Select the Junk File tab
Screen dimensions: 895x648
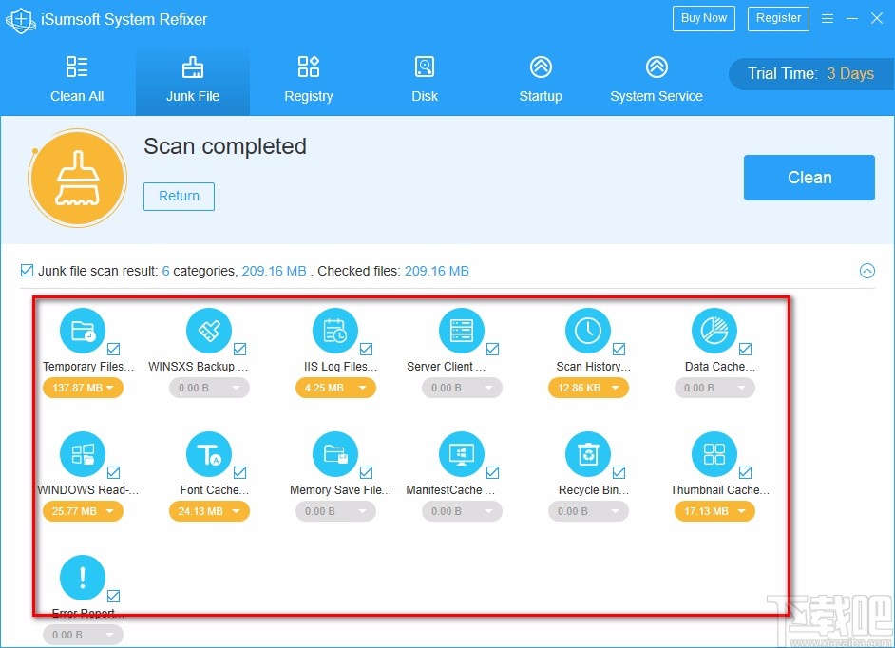[193, 80]
